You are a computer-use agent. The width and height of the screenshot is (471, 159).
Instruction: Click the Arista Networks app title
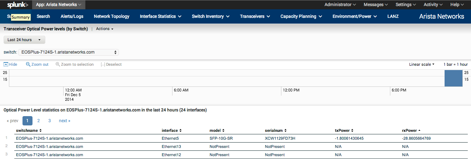[442, 16]
